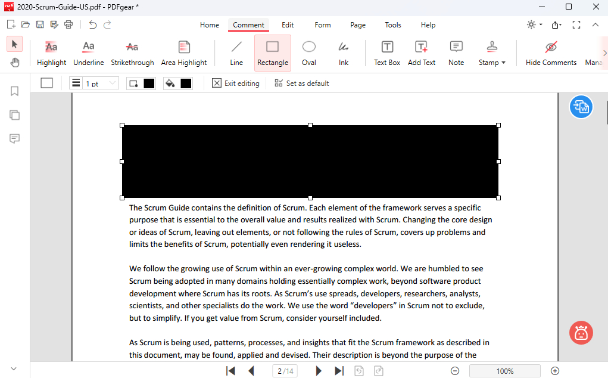
Task: Open the bookmarks sidebar panel
Action: (15, 91)
